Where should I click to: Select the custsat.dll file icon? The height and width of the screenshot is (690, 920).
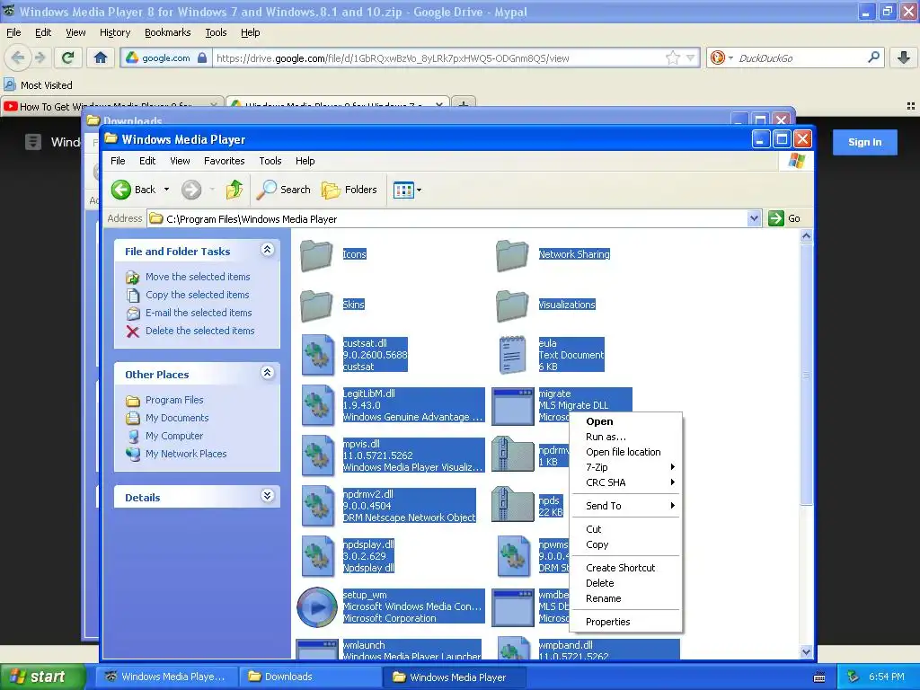click(317, 354)
